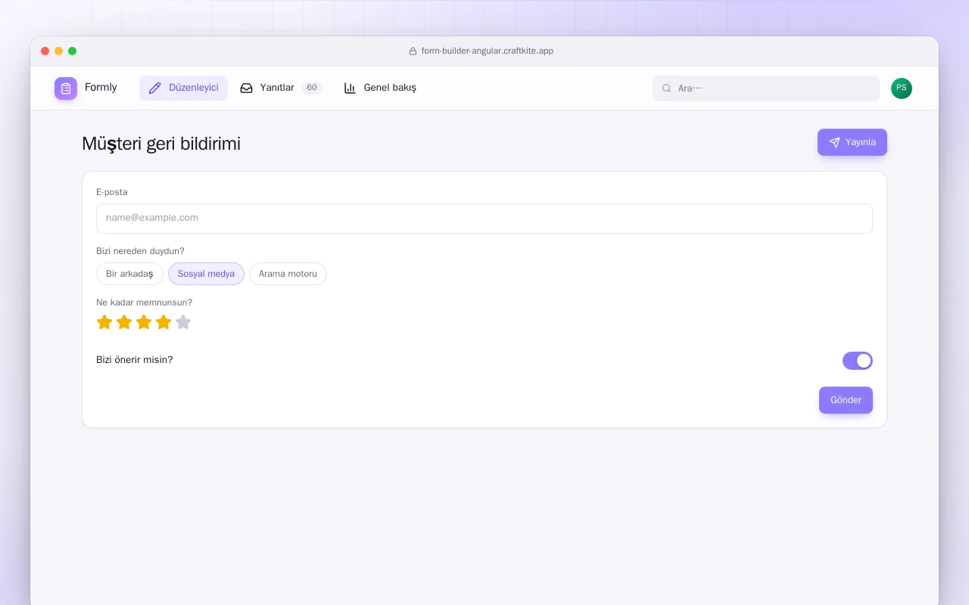Open the Yanıtlar tab
The height and width of the screenshot is (605, 969).
tap(281, 88)
